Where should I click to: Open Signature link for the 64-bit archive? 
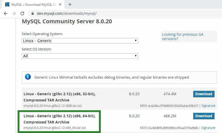[208, 128]
